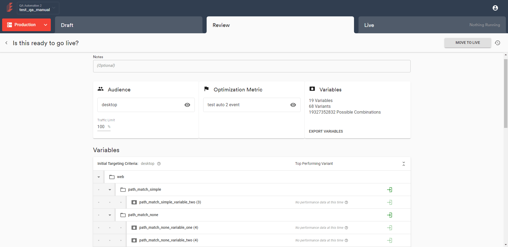Click the Production environment server icon
The image size is (508, 247).
tap(10, 25)
